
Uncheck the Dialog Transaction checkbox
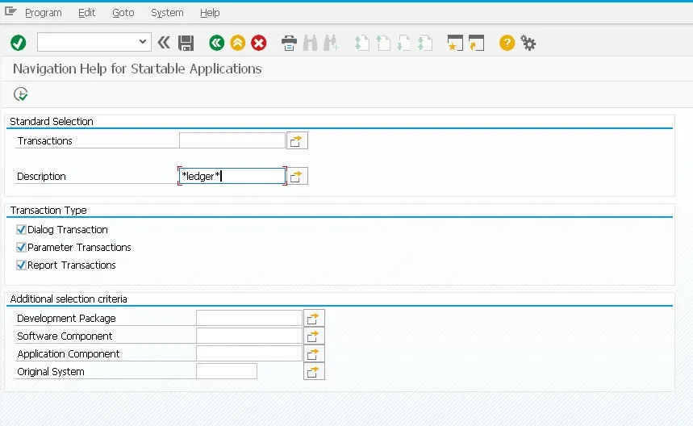21,229
